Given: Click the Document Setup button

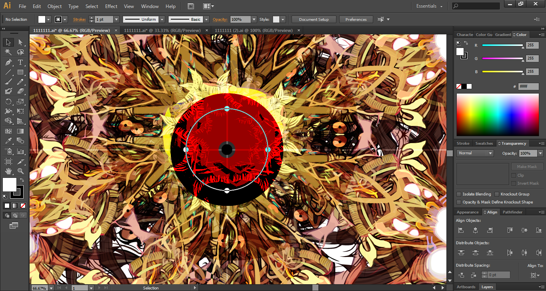Looking at the screenshot, I should click(x=314, y=19).
